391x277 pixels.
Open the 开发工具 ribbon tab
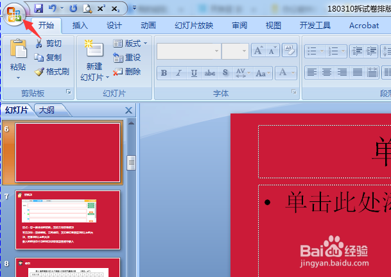coord(315,26)
